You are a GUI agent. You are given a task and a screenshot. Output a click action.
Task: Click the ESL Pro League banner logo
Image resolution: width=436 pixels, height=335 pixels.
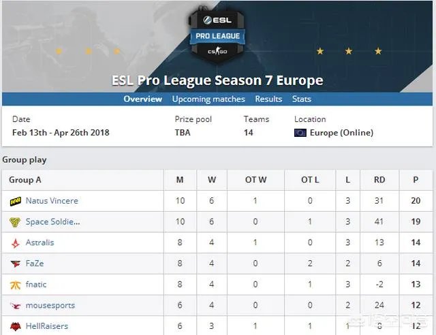[x=217, y=34]
